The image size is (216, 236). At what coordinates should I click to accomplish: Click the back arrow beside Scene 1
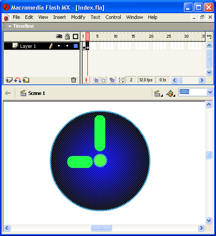[8, 93]
